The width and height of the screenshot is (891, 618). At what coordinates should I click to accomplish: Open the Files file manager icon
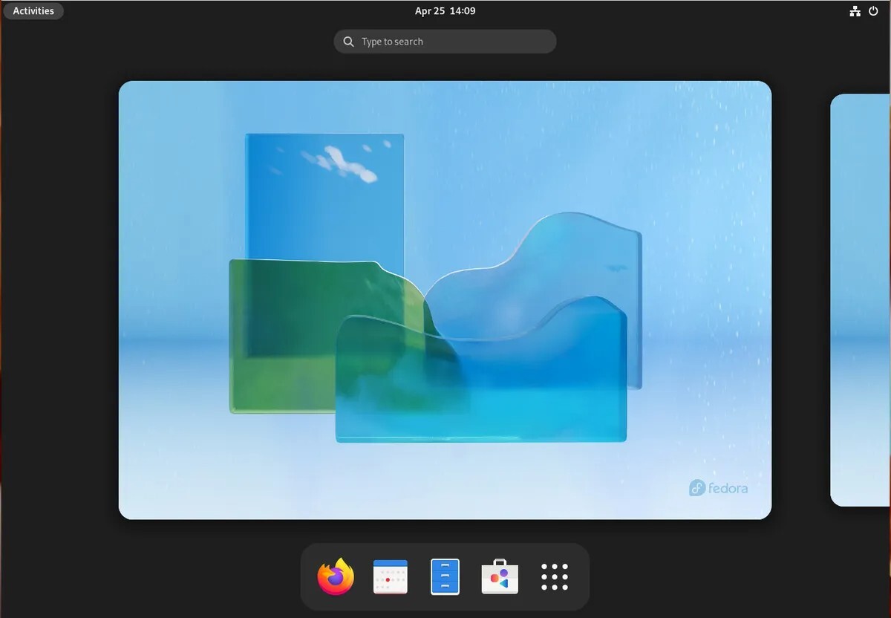click(446, 577)
